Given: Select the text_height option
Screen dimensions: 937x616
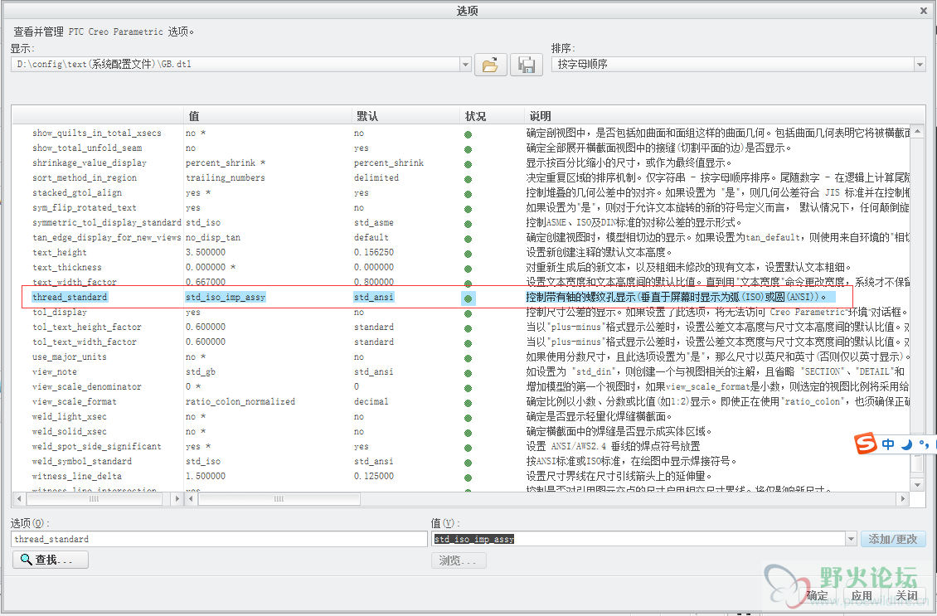Looking at the screenshot, I should [x=59, y=252].
